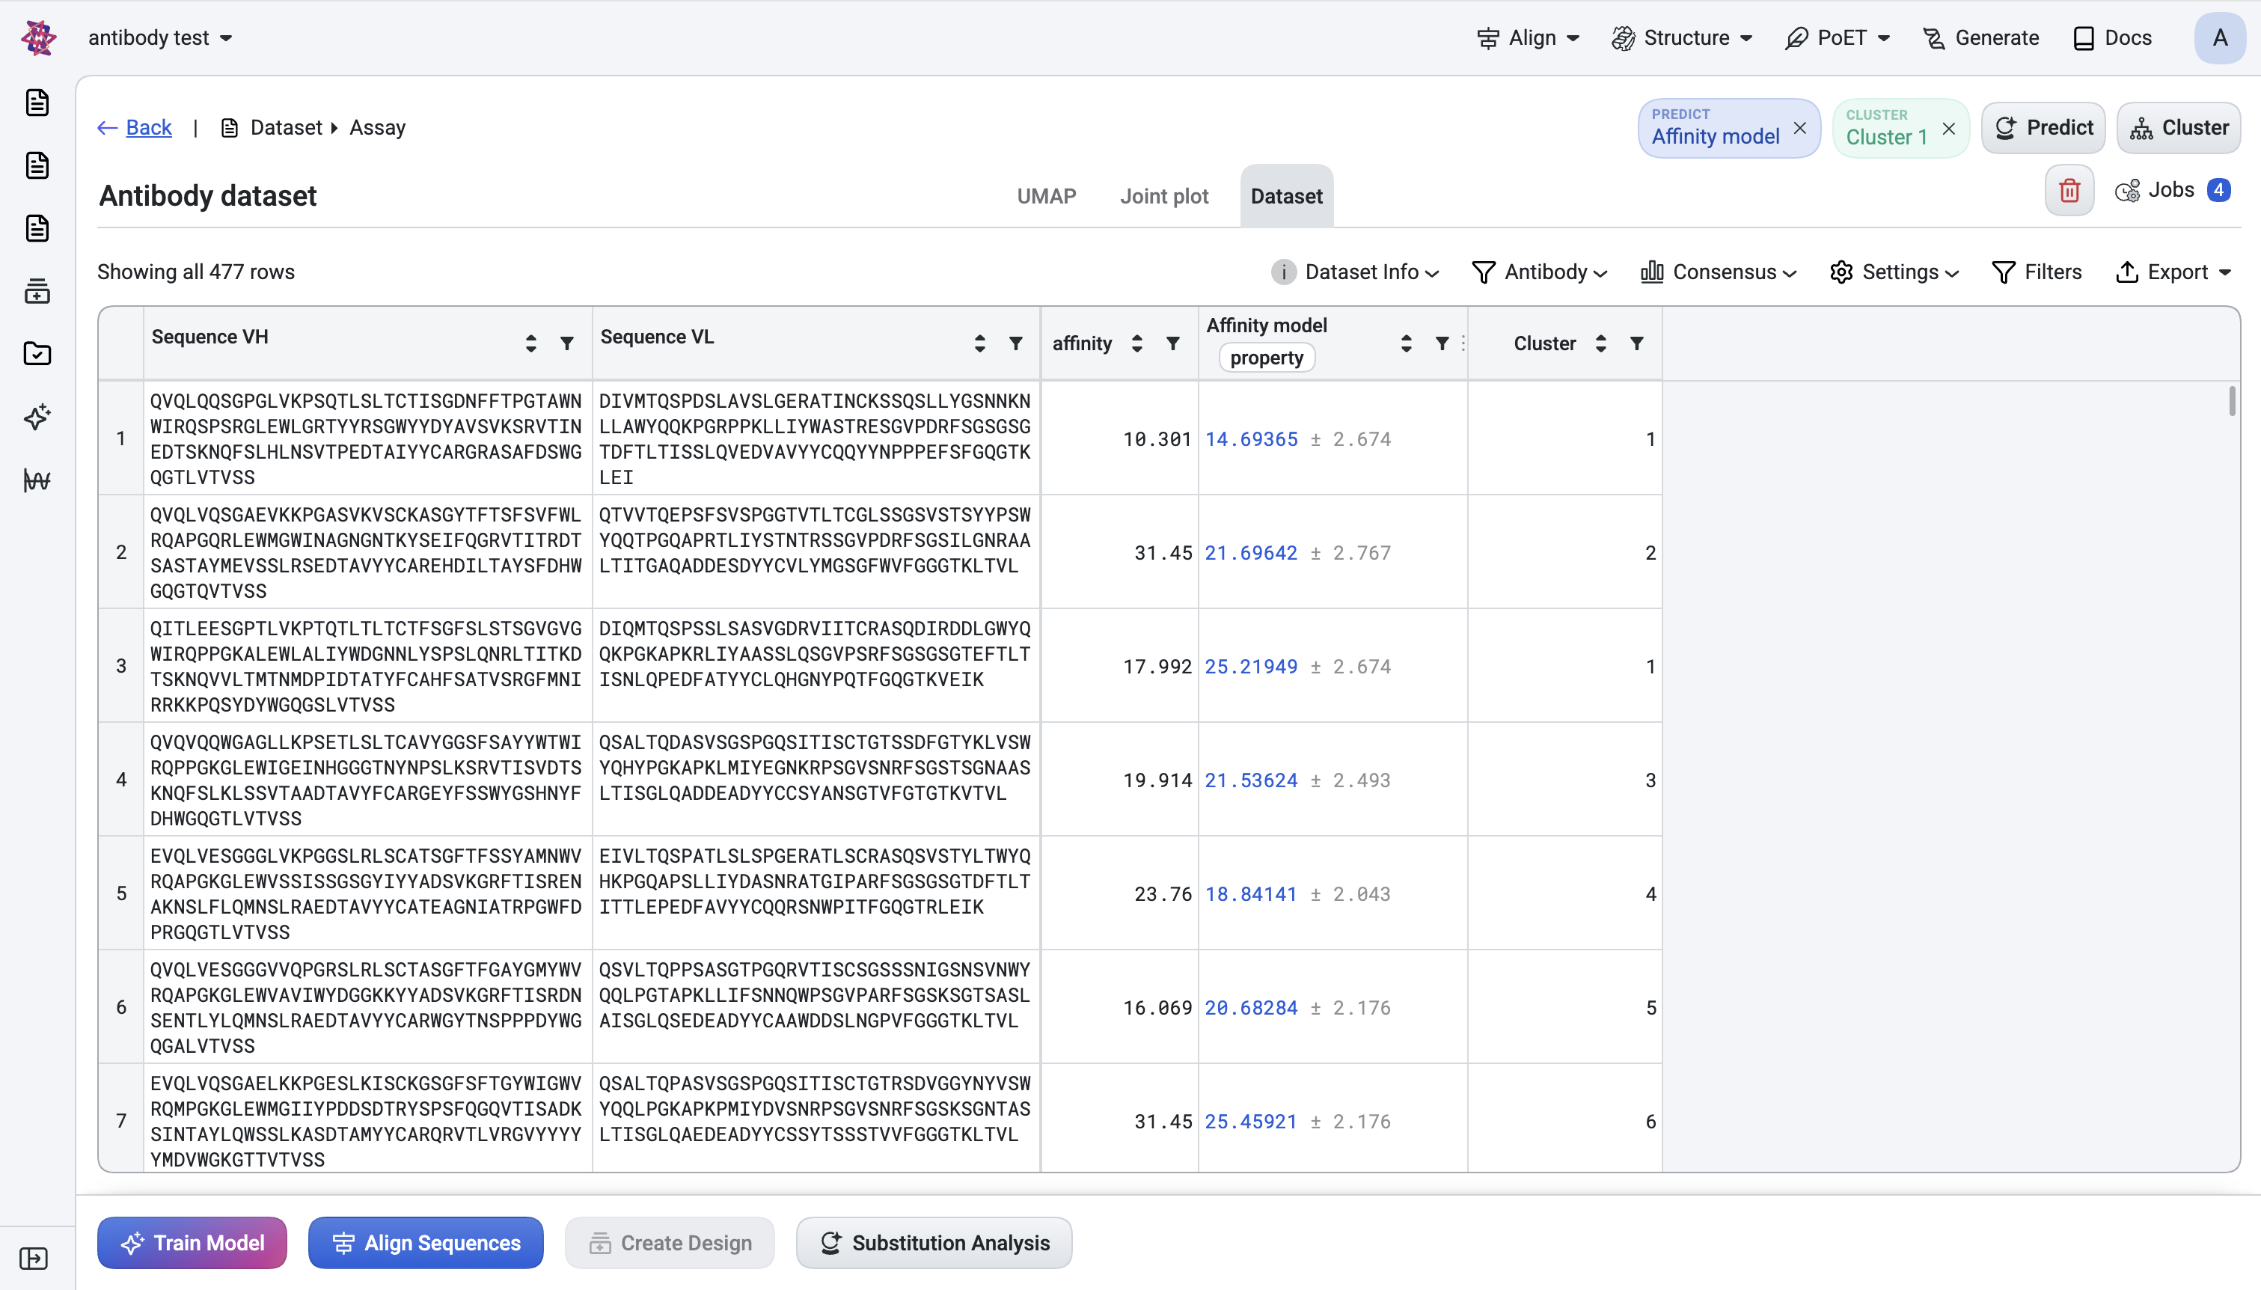Click the app logo icon

pyautogui.click(x=38, y=38)
